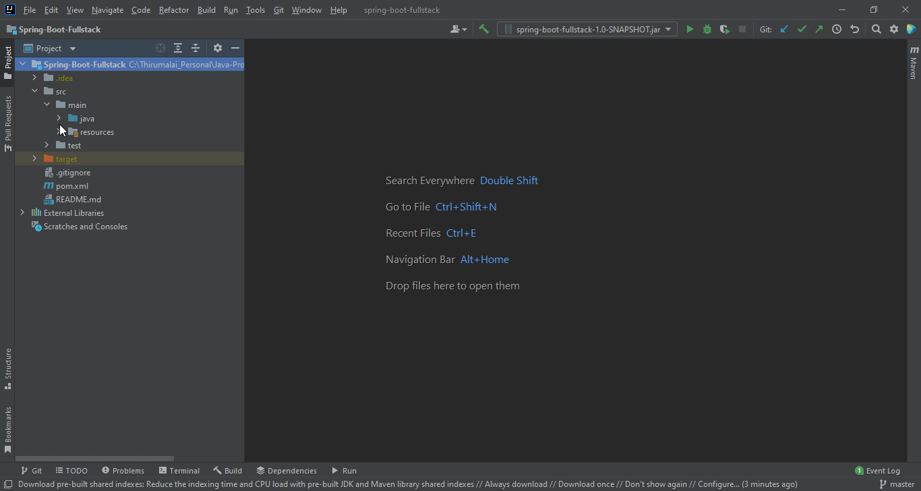This screenshot has height=491, width=921.
Task: Rollback changes with the undo arrow icon
Action: pyautogui.click(x=854, y=29)
